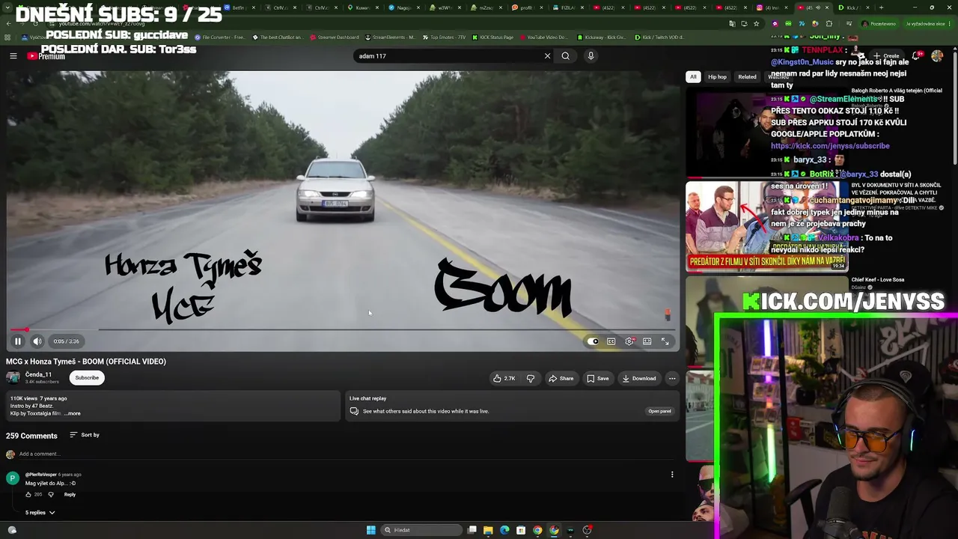Like the video with 2.7K likes

tap(504, 379)
